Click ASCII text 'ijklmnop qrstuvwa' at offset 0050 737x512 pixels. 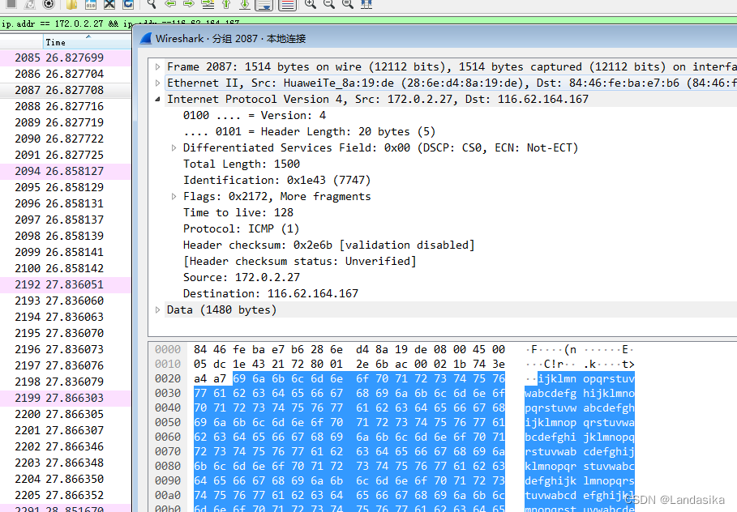click(x=580, y=422)
